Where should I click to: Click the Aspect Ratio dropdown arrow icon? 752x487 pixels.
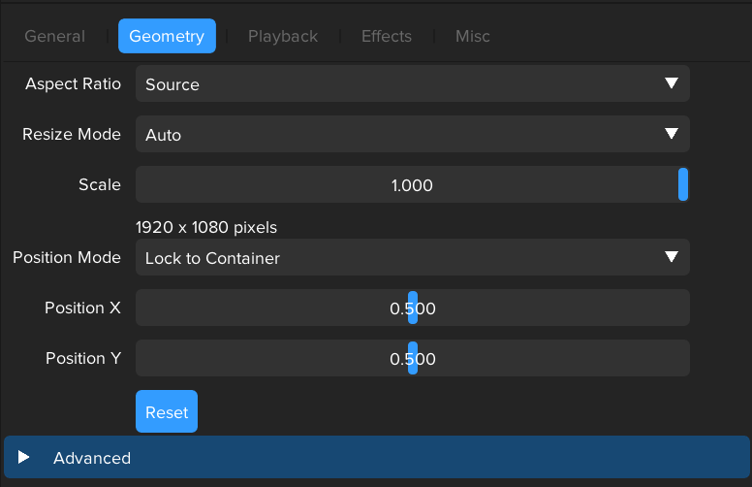click(671, 84)
